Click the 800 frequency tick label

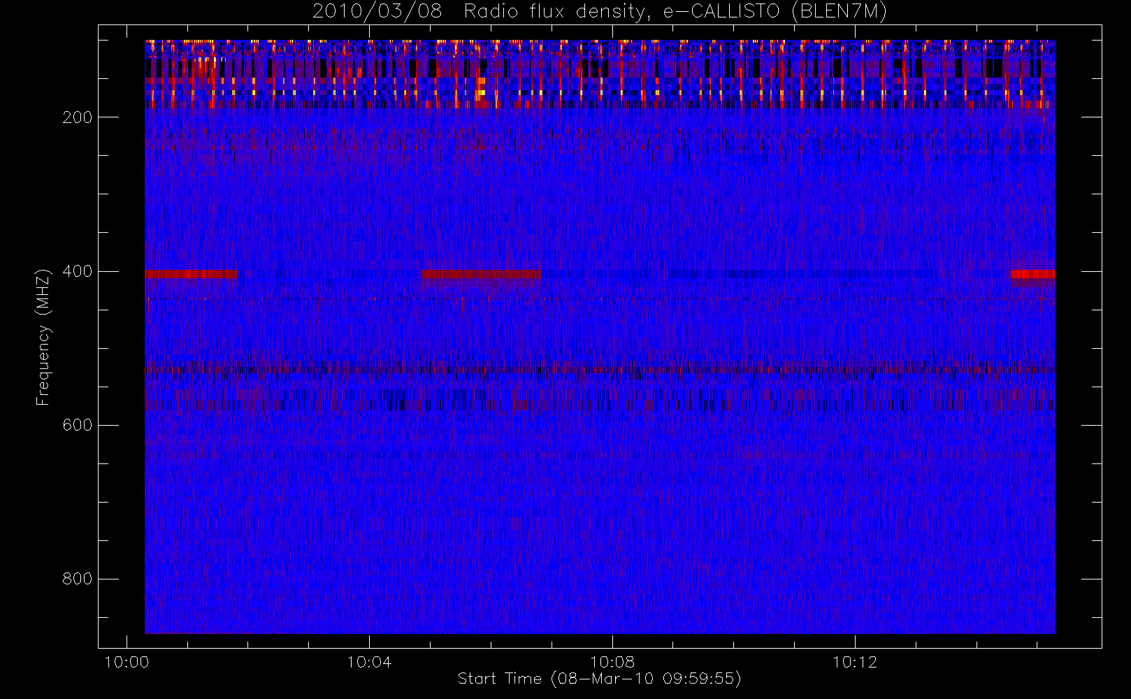tap(77, 579)
